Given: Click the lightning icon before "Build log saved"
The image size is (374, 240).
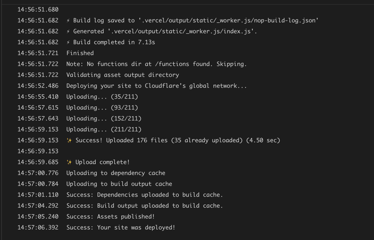Looking at the screenshot, I should click(x=68, y=20).
